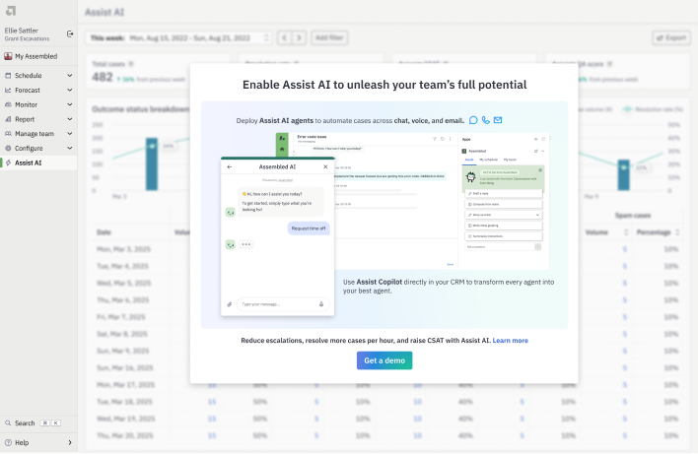The image size is (698, 454).
Task: Select the Assist AI sidebar item
Action: coord(38,163)
